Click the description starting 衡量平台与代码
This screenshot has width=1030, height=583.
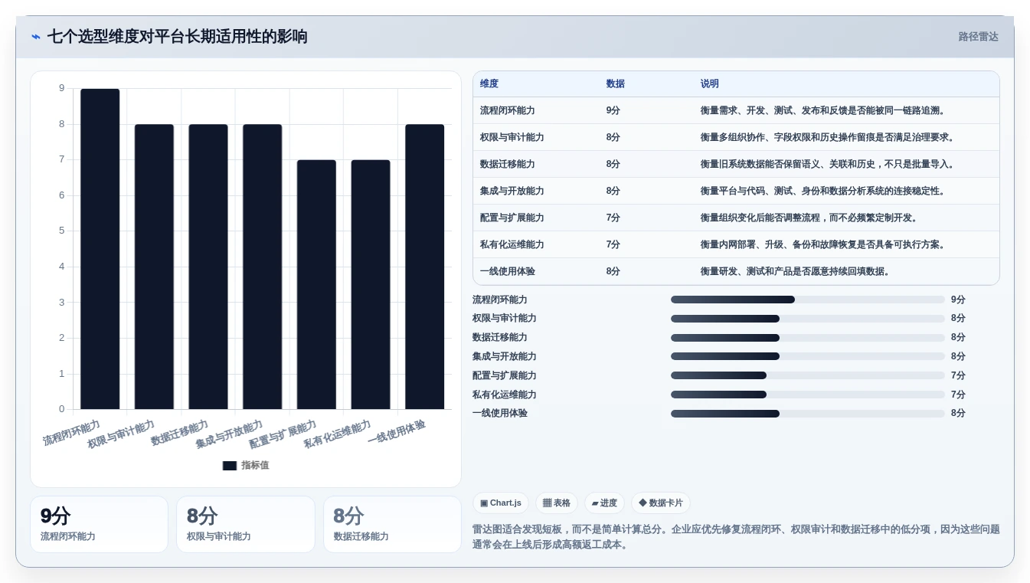coord(825,191)
